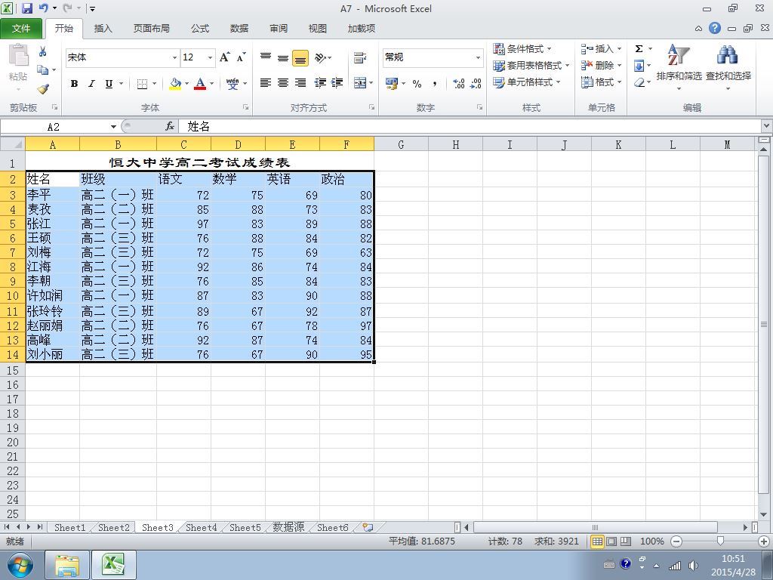Click the Percent style icon

pyautogui.click(x=417, y=83)
